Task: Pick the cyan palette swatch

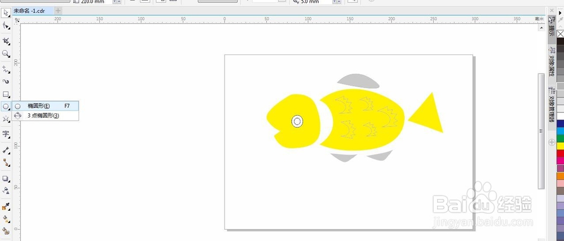Action: coord(560,131)
